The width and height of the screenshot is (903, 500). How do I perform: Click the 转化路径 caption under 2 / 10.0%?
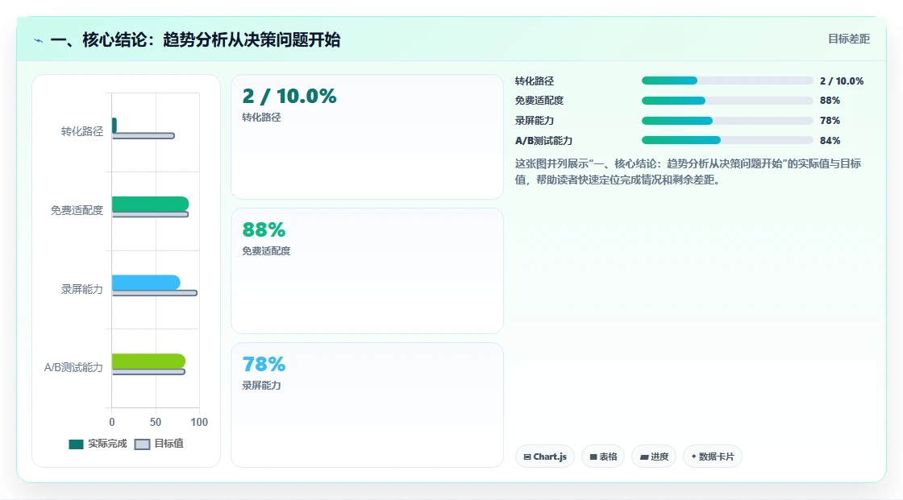pos(261,118)
